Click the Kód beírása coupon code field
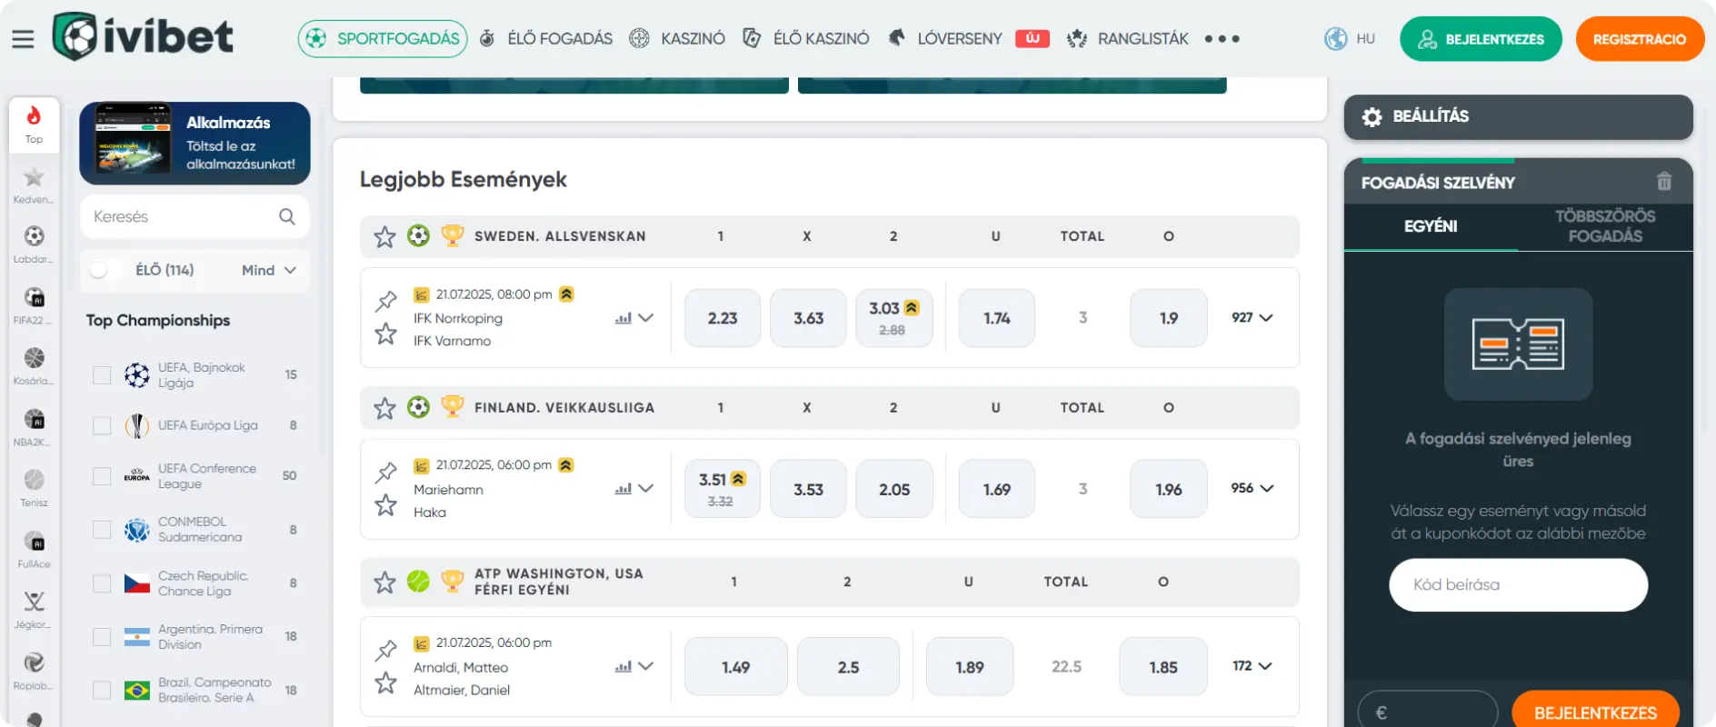Image resolution: width=1716 pixels, height=727 pixels. (1518, 584)
